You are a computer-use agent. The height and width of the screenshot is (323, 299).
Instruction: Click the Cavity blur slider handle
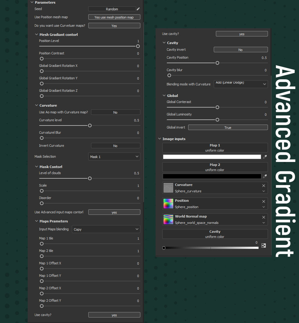(169, 75)
